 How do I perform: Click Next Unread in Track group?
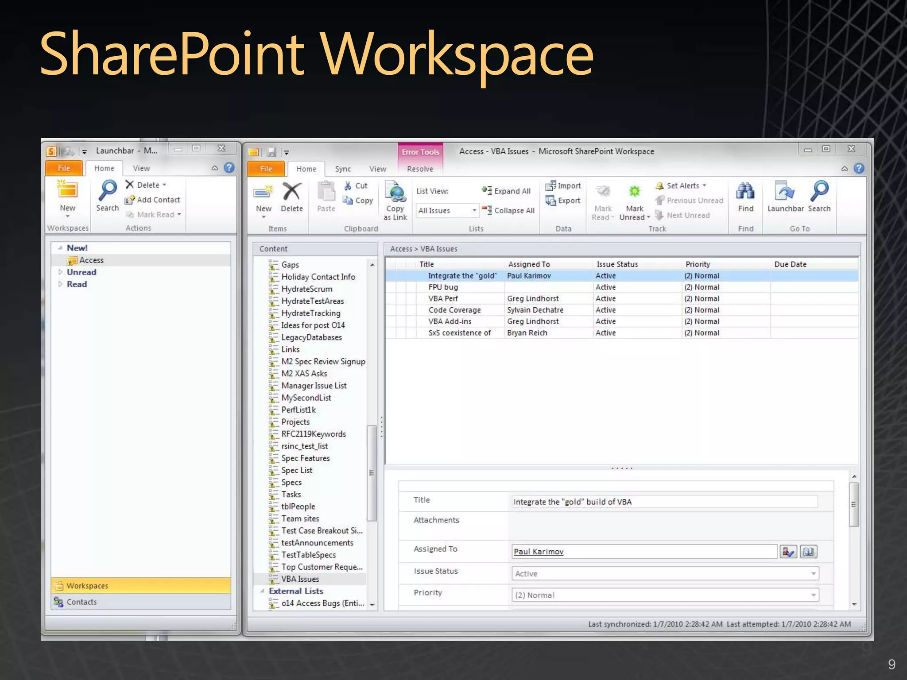[x=682, y=215]
